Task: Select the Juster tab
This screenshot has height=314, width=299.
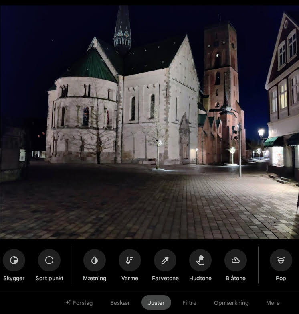Action: coord(156,302)
